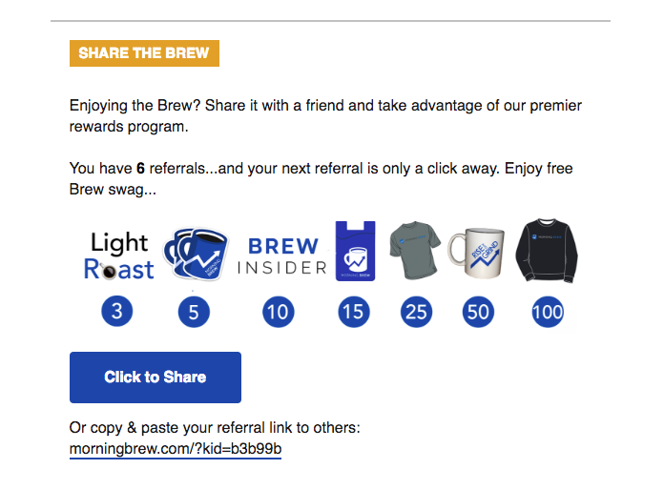Open the morningbrew.com referral link
This screenshot has width=664, height=490.
176,449
